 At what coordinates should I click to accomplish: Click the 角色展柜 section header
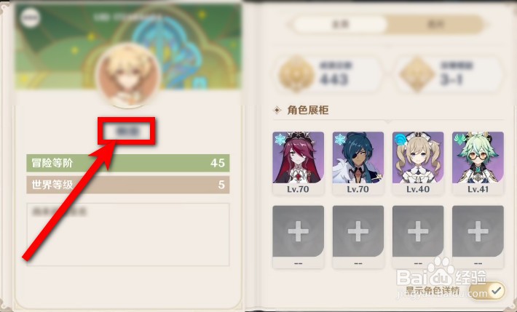pyautogui.click(x=307, y=110)
